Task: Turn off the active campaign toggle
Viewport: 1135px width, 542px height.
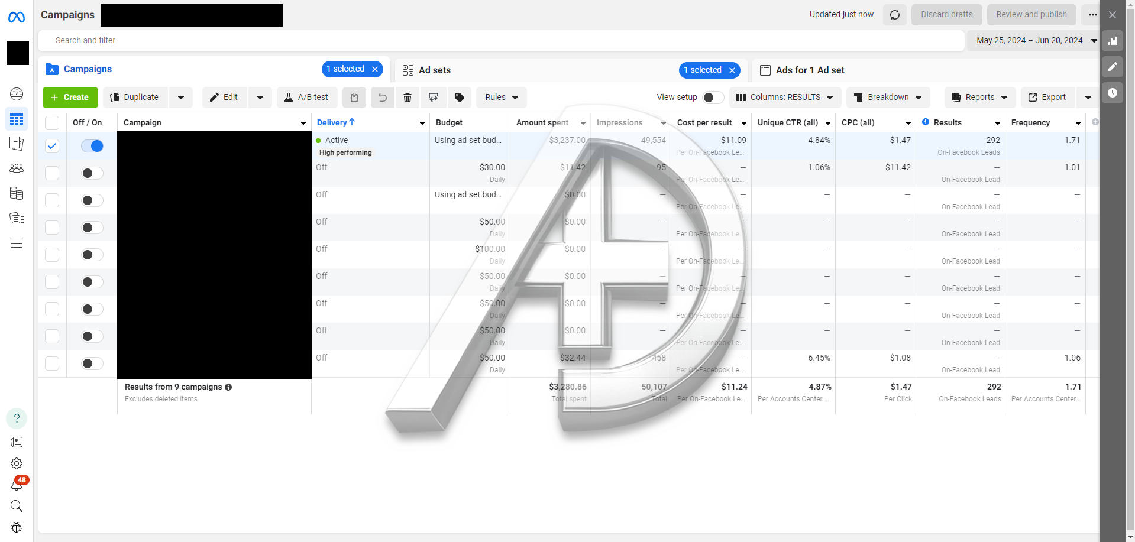Action: tap(92, 146)
